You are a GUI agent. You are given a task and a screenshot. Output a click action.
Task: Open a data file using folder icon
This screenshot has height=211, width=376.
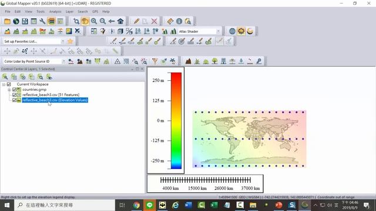[7, 21]
